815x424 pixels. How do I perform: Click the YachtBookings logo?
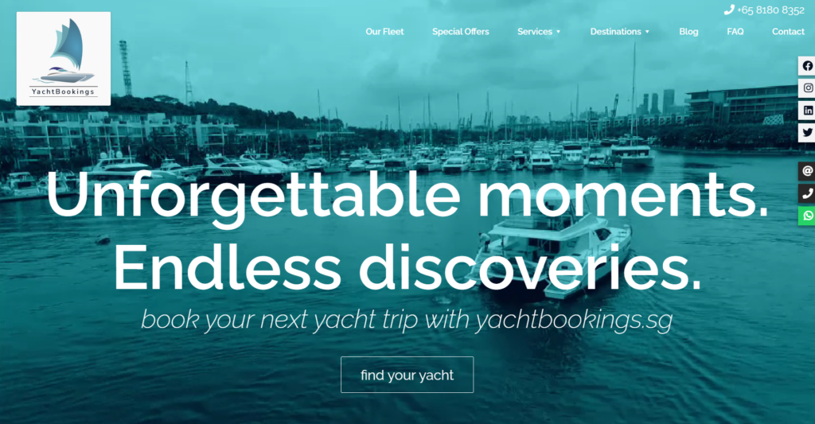coord(64,59)
